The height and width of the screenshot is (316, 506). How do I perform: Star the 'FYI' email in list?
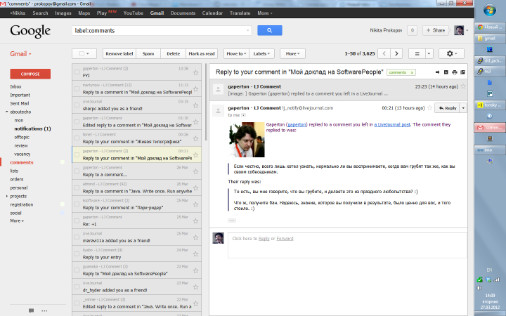[195, 72]
